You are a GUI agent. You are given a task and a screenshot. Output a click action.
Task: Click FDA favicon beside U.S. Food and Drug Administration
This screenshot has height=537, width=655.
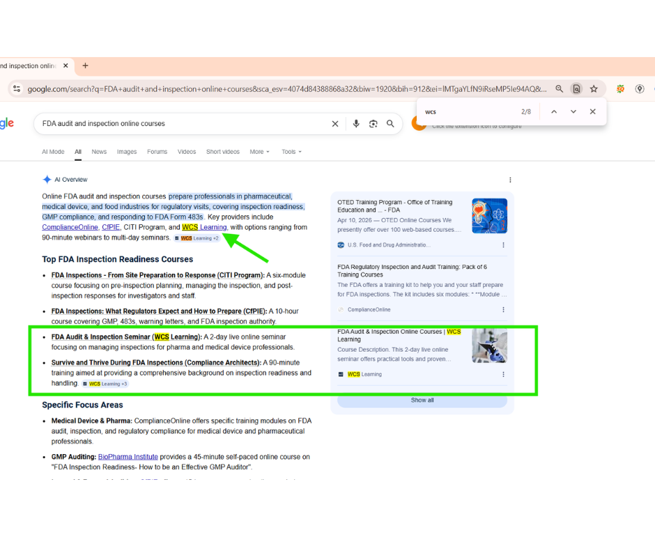341,245
